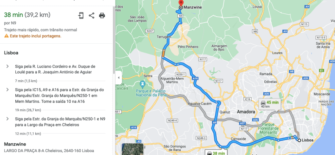Screen dimensions: 335x155
Task: Click the orange toll warning triangle icon
Action: click(6, 36)
